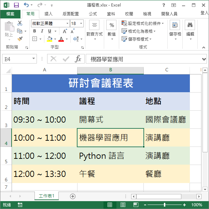The width and height of the screenshot is (209, 209).
Task: Open the 開發人員 tab
Action: pyautogui.click(x=169, y=14)
